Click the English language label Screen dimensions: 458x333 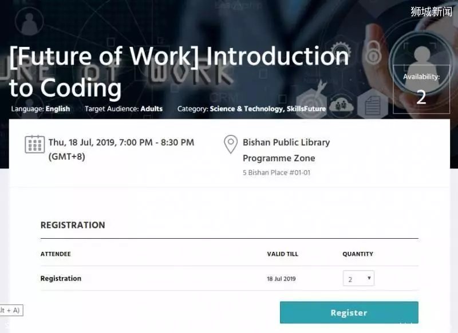click(58, 109)
